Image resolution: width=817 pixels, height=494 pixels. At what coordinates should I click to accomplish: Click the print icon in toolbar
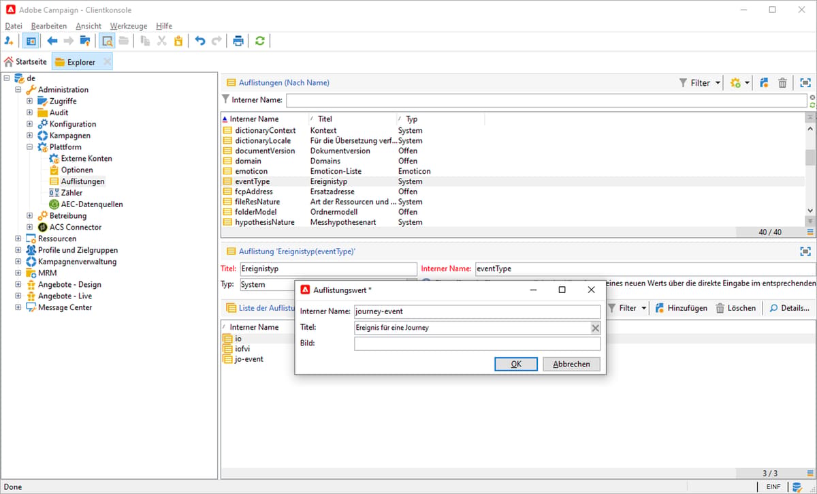click(x=238, y=41)
